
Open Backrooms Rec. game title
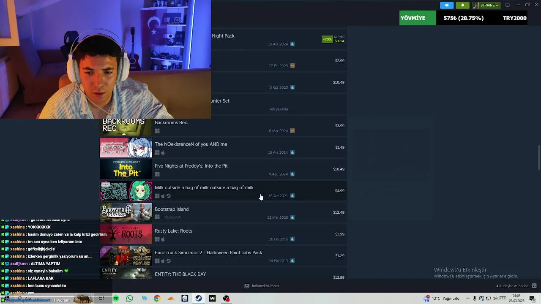[171, 122]
